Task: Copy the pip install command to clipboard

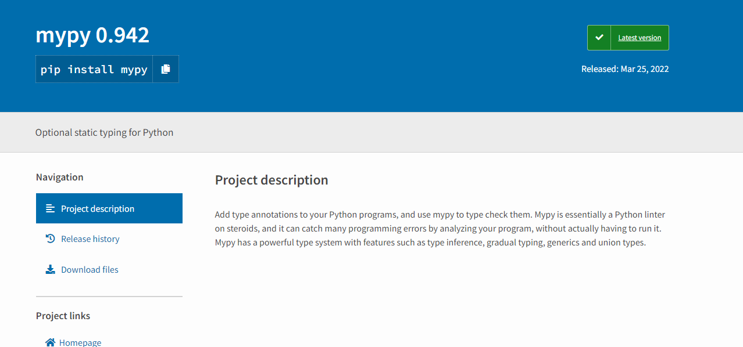Action: (x=166, y=68)
